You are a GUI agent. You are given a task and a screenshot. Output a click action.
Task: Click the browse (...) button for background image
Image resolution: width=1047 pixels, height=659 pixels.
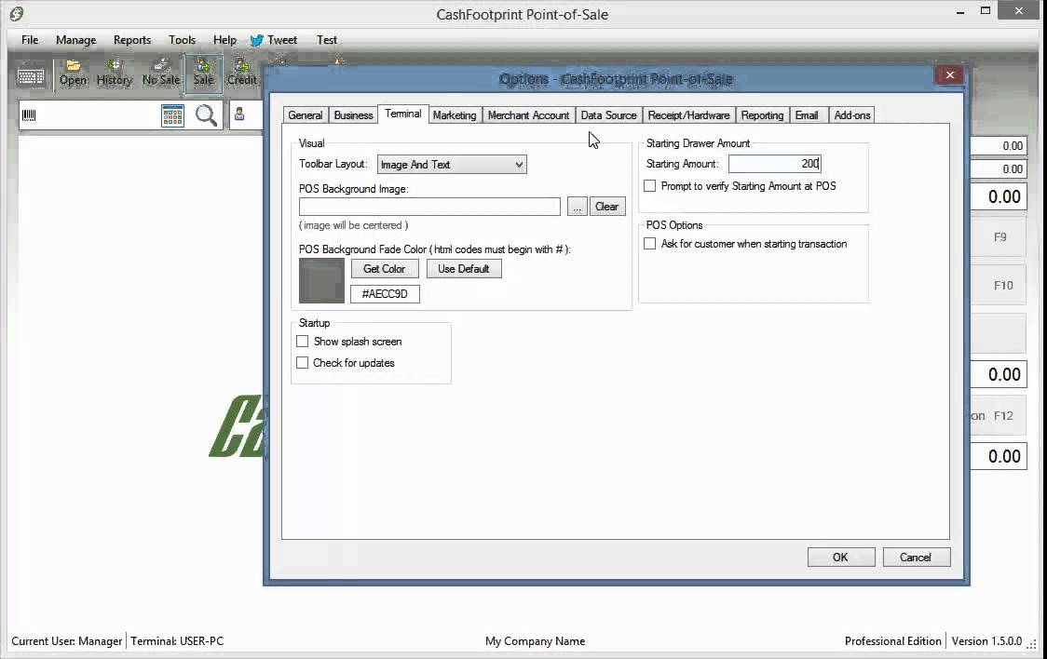[577, 207]
